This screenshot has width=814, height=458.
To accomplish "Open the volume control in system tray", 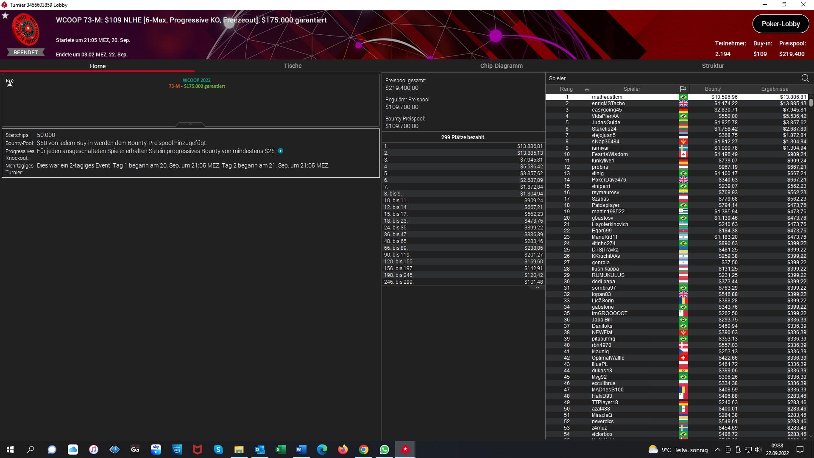I will coord(758,450).
